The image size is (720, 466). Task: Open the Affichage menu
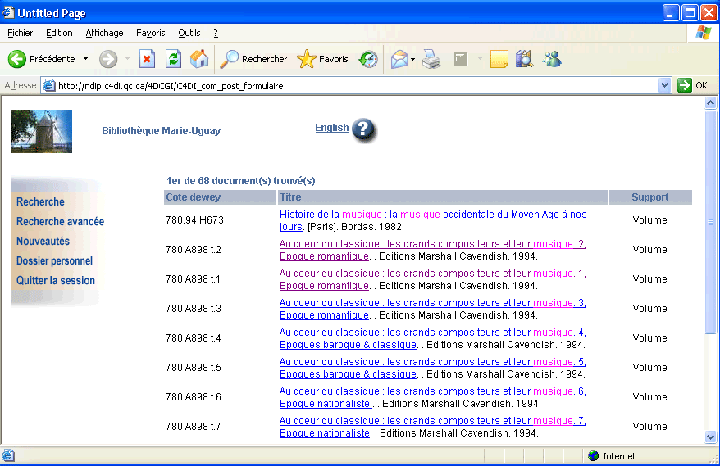coord(104,33)
